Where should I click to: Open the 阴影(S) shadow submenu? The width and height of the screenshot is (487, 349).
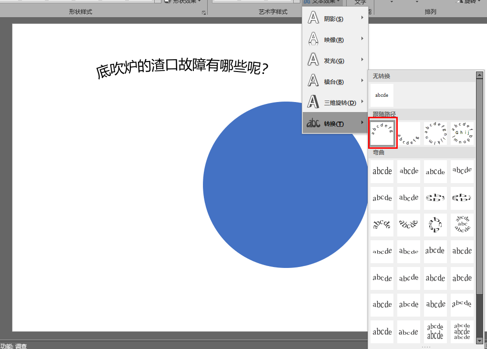[x=335, y=18]
